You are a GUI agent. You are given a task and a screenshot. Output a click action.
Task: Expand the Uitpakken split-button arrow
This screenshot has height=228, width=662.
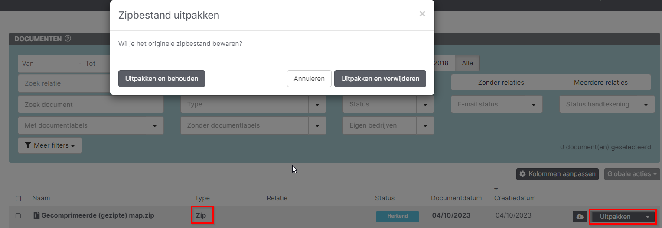click(648, 217)
